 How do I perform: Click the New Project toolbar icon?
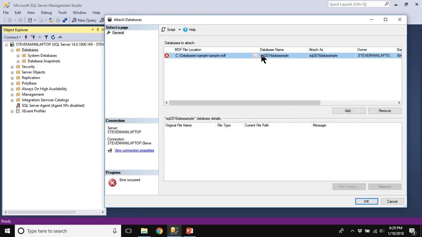click(30, 20)
